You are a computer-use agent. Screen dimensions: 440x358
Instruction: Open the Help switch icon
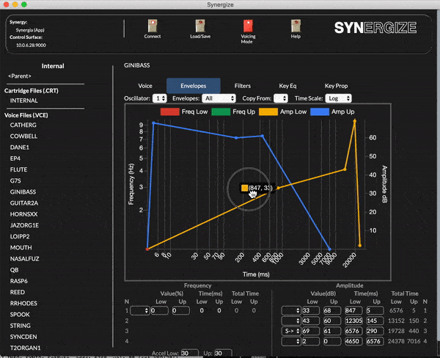[x=296, y=26]
